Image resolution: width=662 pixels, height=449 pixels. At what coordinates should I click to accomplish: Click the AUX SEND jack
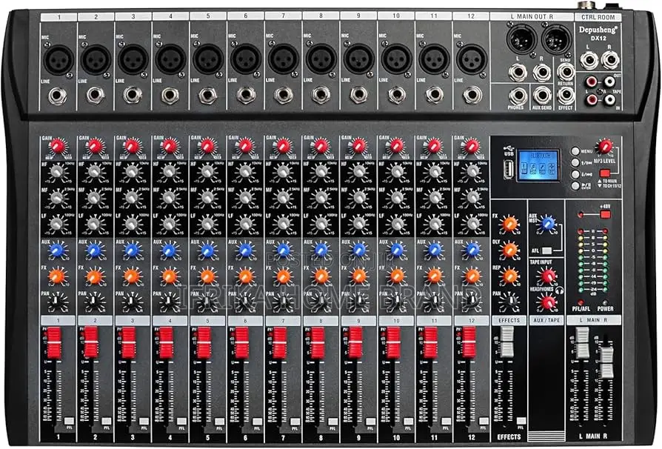tap(542, 96)
